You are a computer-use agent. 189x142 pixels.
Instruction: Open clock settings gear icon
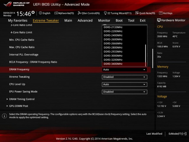(33, 12)
